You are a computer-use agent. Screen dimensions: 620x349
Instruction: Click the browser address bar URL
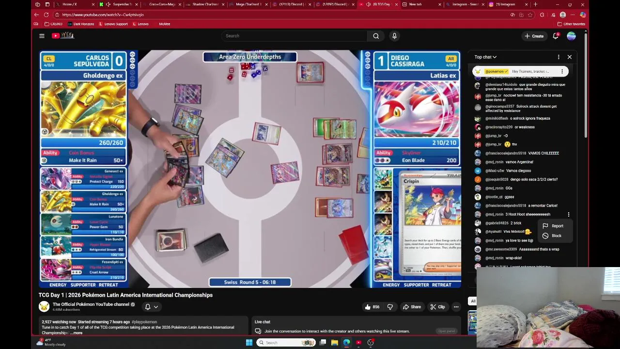click(103, 15)
